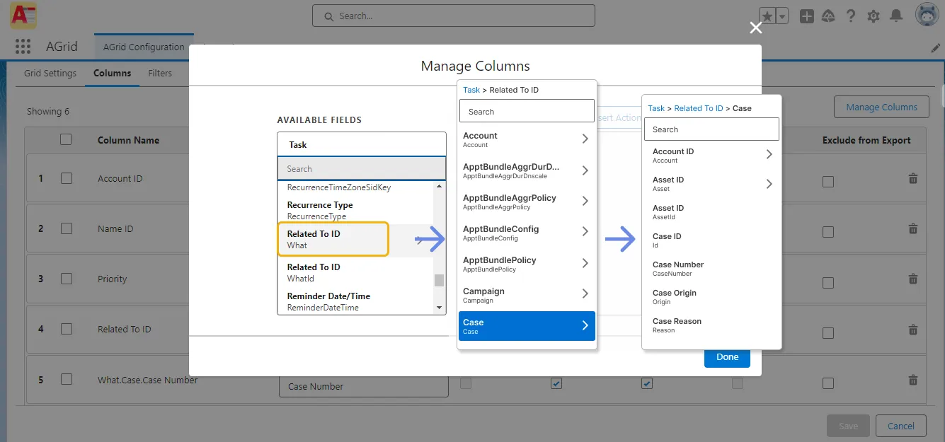
Task: Click the Manage Columns button
Action: coord(881,107)
